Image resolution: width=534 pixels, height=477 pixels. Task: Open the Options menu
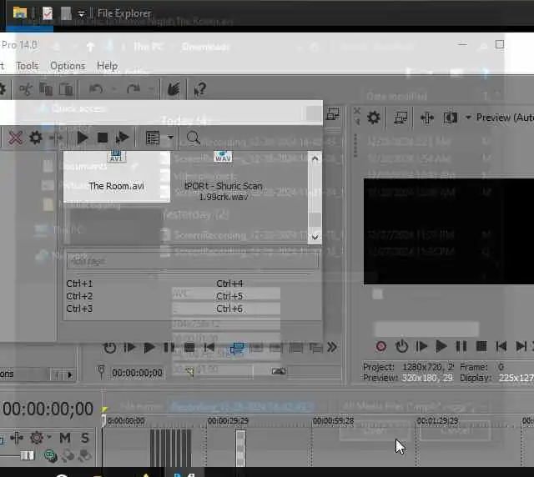coord(68,66)
